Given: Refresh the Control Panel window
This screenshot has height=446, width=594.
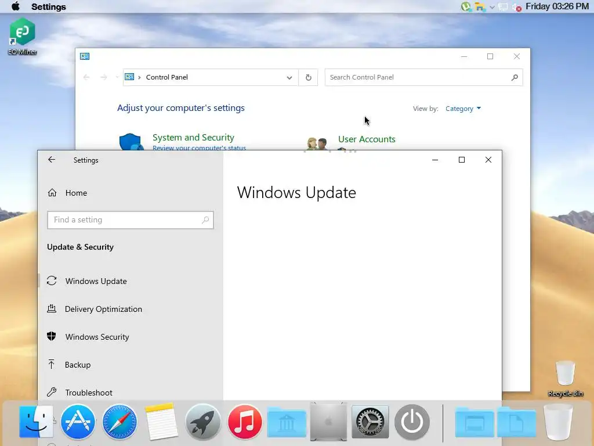Looking at the screenshot, I should 309,77.
